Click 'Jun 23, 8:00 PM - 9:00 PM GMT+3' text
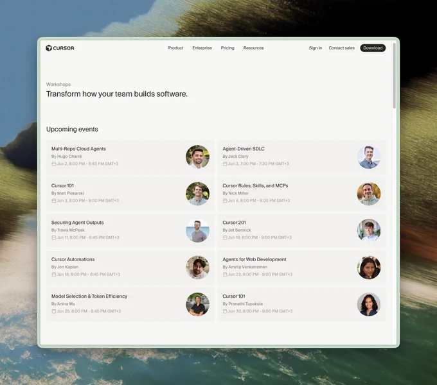Viewport: 437px width, 385px height. click(260, 274)
